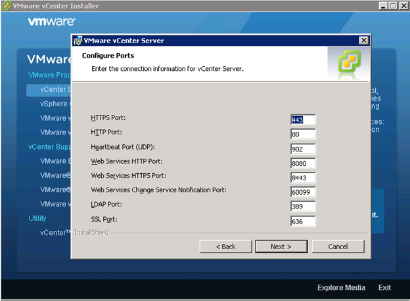Click the Web Services Change Service Notification Port: label

pos(158,190)
